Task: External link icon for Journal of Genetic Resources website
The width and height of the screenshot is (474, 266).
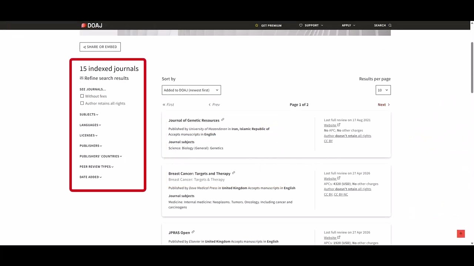Action: 339,125
